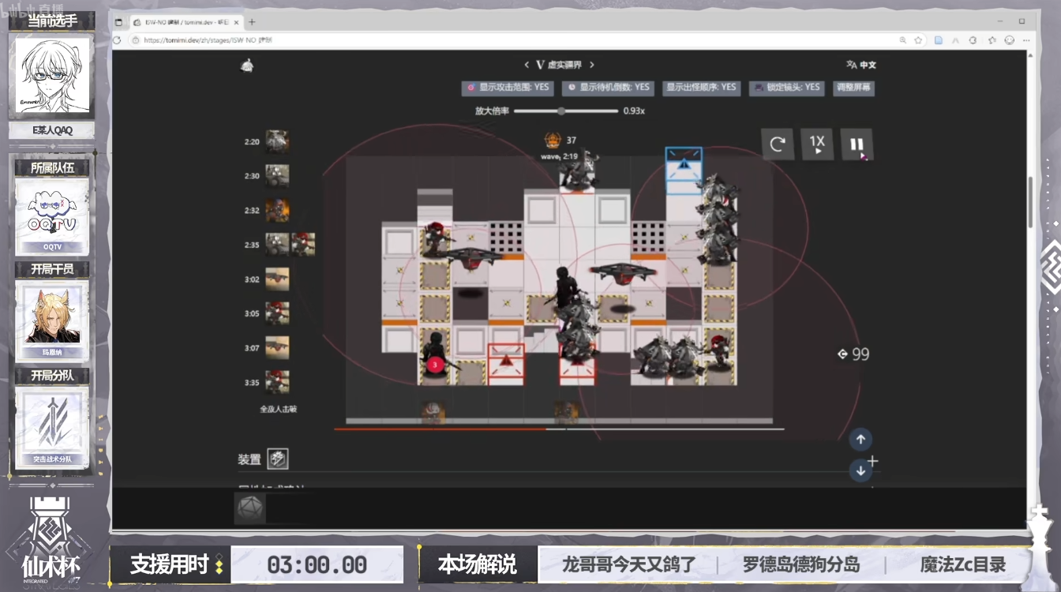Select the drone icon at 3:07

click(x=277, y=348)
